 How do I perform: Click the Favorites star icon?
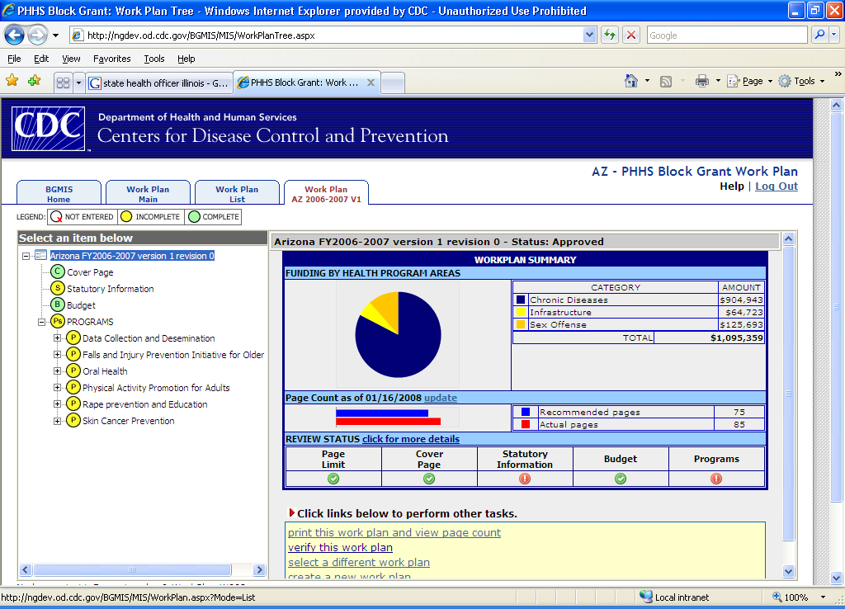[x=12, y=81]
